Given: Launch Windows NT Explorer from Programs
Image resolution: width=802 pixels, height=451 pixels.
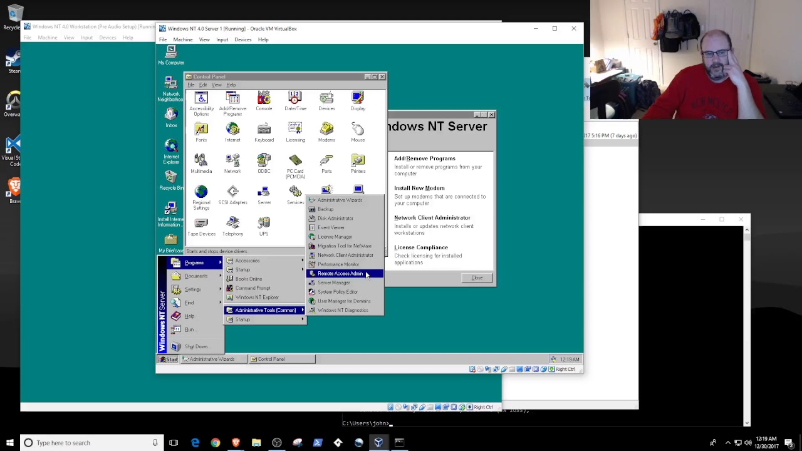Looking at the screenshot, I should (265, 298).
